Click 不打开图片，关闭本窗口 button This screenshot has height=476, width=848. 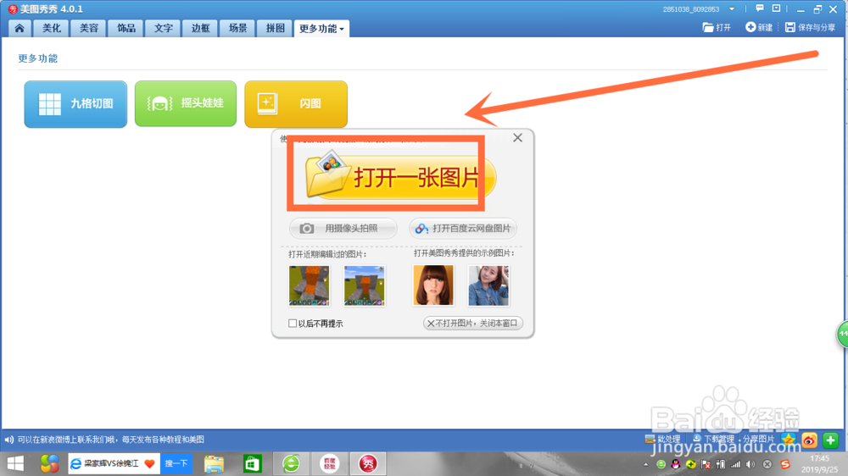tap(472, 323)
